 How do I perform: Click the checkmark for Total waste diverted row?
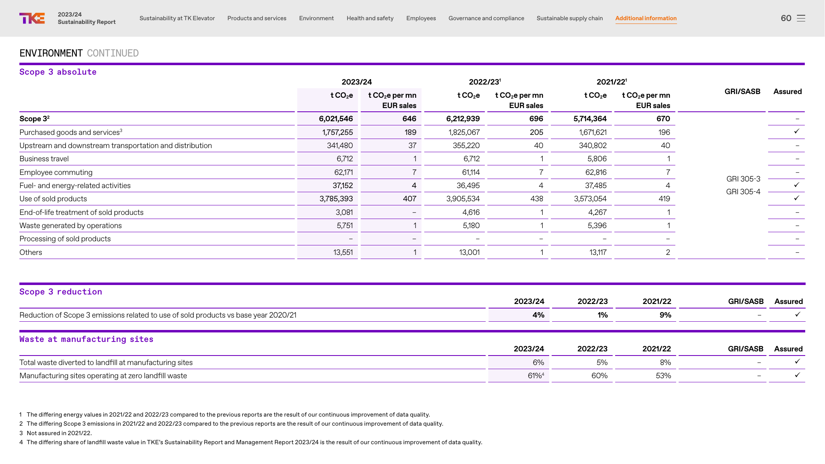tap(797, 361)
